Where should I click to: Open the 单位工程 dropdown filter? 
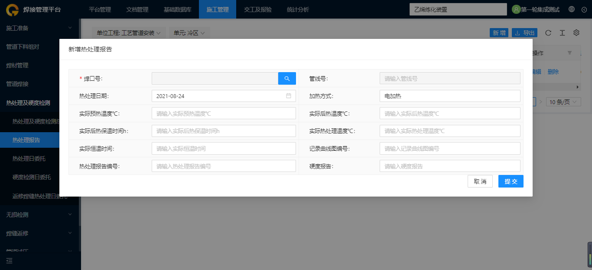click(129, 33)
